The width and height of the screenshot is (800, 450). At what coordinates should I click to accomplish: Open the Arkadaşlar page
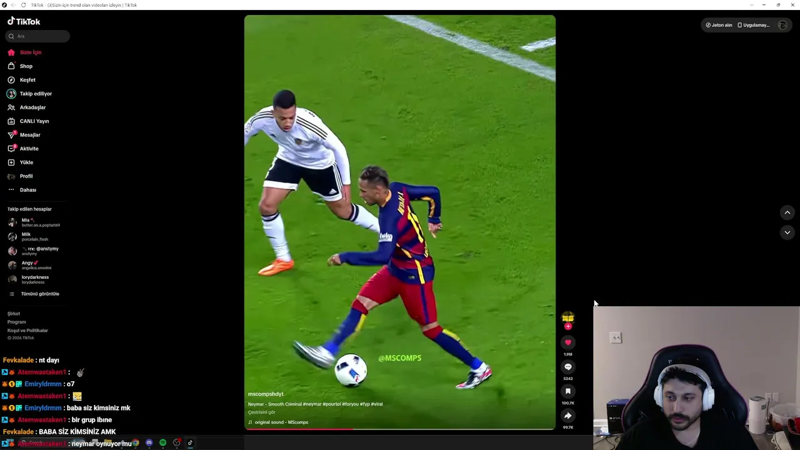pyautogui.click(x=32, y=107)
